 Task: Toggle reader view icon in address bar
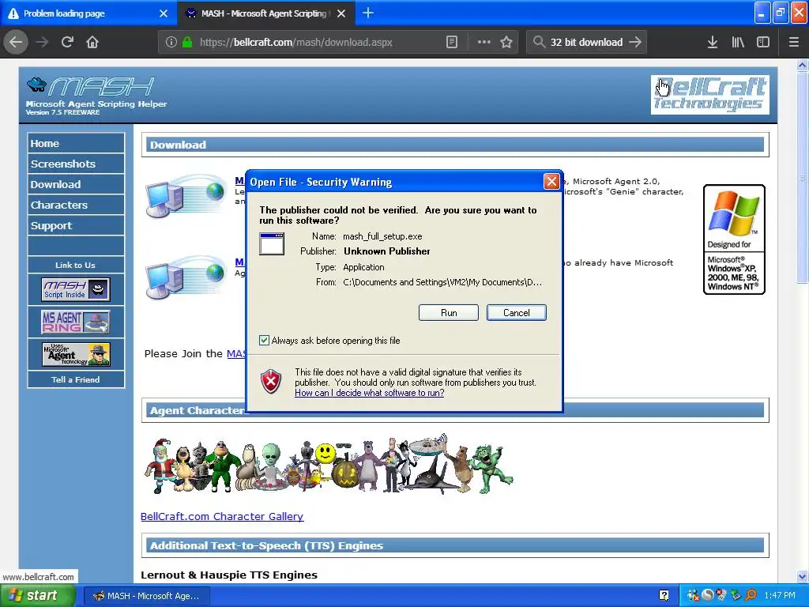(x=451, y=42)
